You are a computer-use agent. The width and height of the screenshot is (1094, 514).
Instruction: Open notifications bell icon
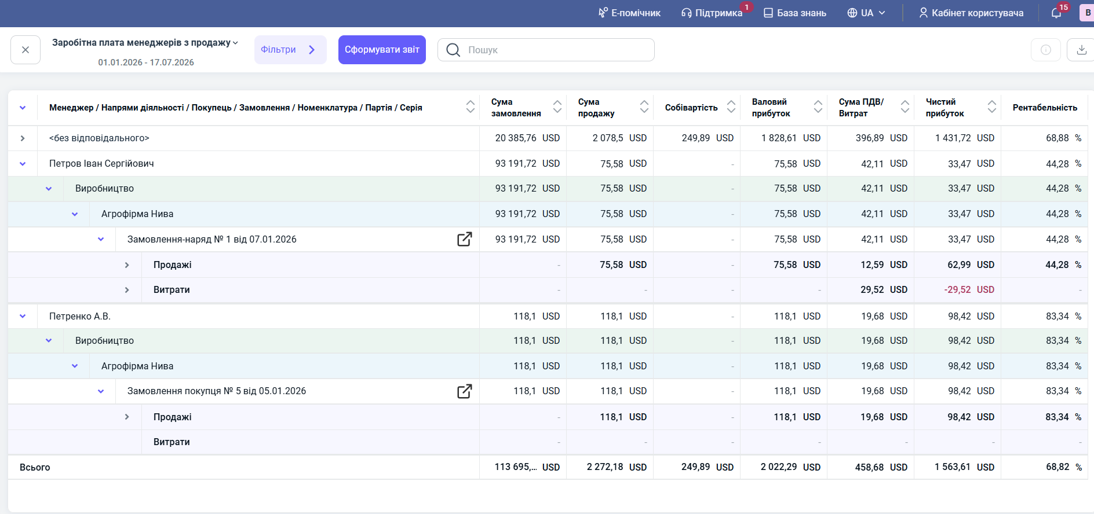click(x=1056, y=13)
